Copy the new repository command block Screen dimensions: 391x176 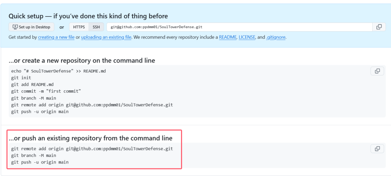[377, 71]
